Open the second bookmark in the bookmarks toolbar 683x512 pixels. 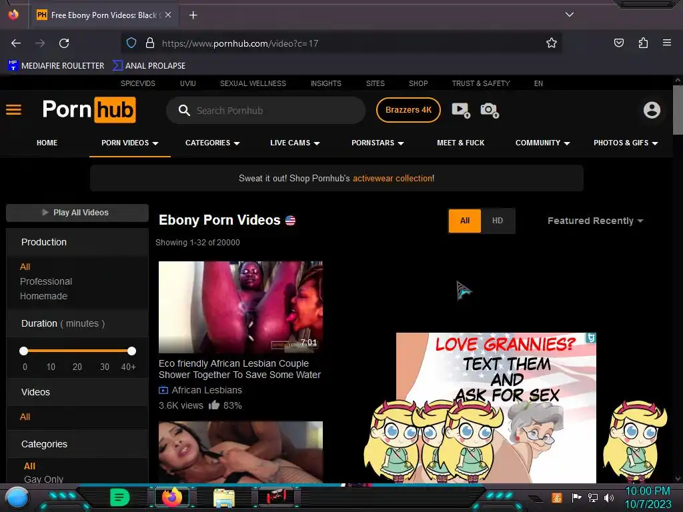(149, 66)
